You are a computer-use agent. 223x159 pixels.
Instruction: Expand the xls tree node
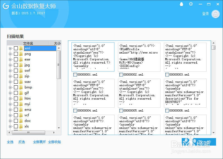(10, 126)
